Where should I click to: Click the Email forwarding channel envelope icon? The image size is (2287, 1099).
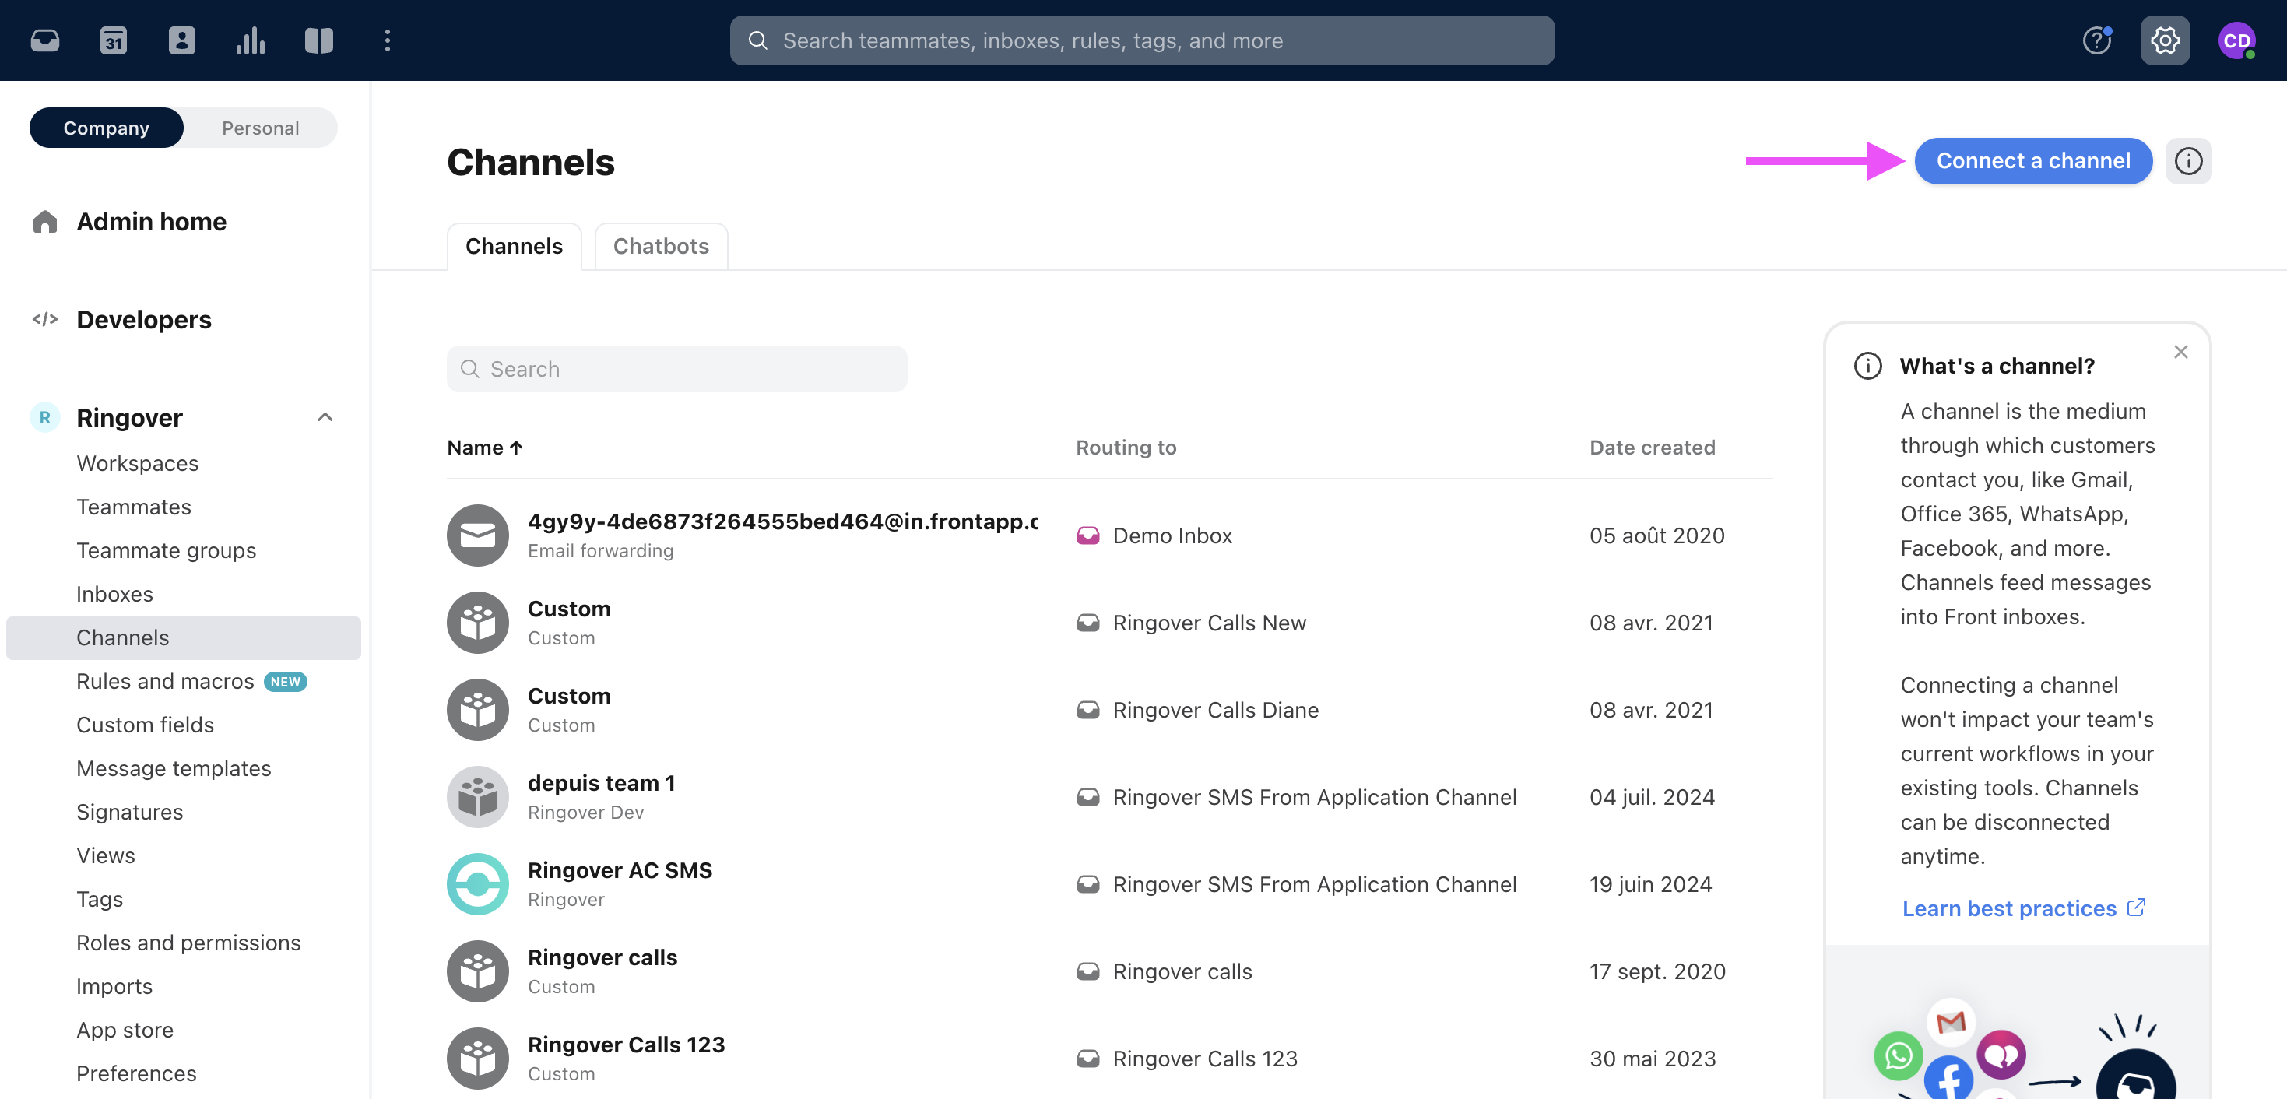click(x=478, y=535)
